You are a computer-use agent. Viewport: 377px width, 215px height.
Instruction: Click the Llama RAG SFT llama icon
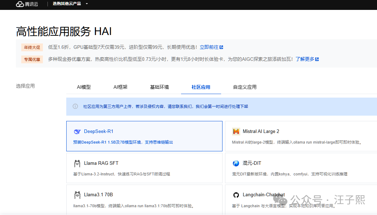(x=77, y=163)
